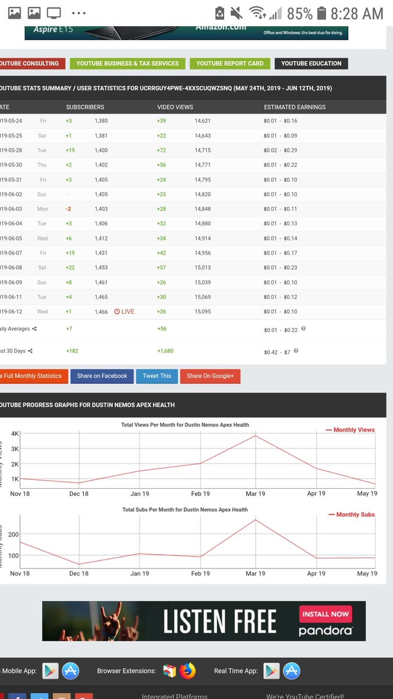Select subscriber total 1,466
393x699 pixels.
tap(101, 312)
